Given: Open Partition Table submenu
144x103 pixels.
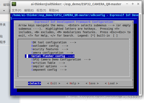Looking at the screenshot, I should (48, 63).
